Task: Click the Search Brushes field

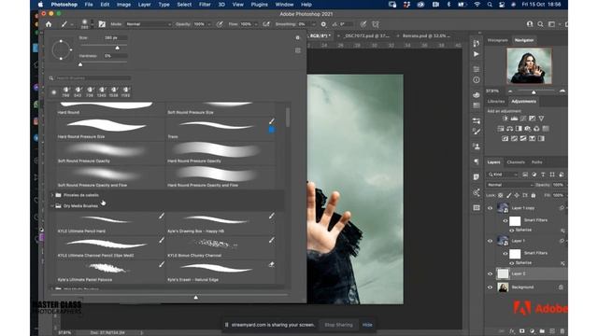Action: point(93,78)
